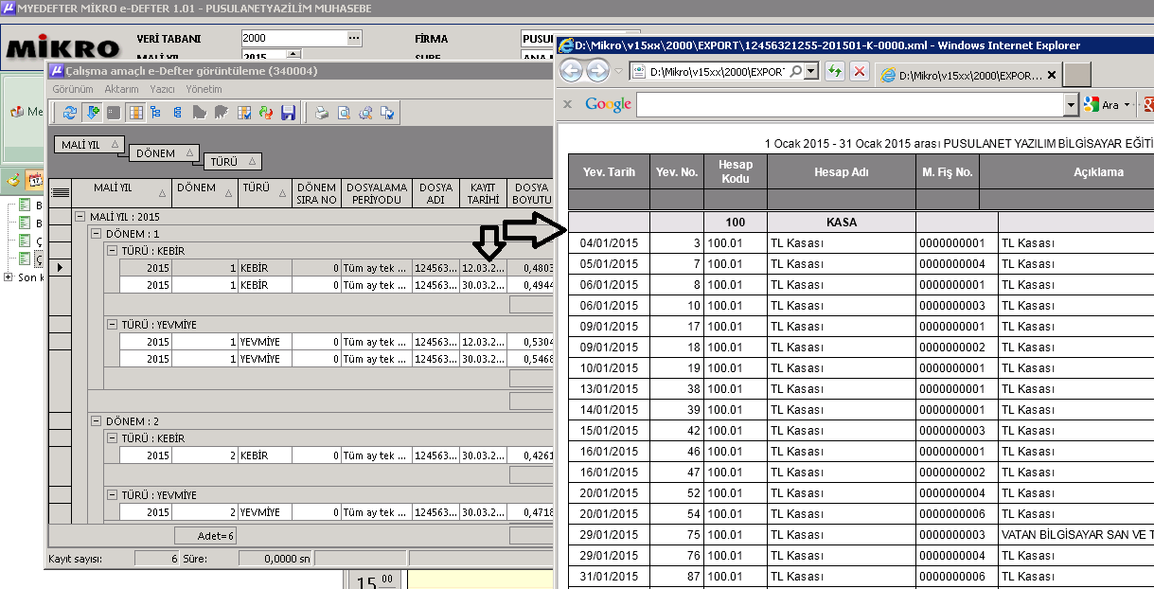Open the grid column chooser lines icon
Screen dimensions: 1154x589
coord(61,192)
